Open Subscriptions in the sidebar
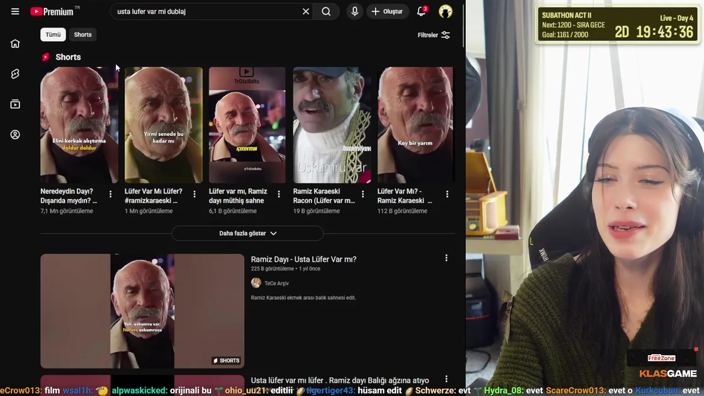The image size is (704, 396). 15,104
